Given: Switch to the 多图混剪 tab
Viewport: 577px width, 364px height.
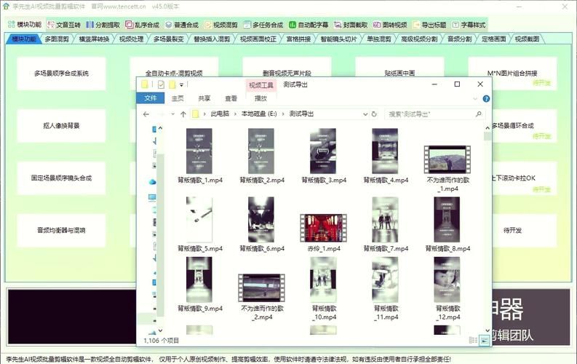Looking at the screenshot, I should coord(57,39).
